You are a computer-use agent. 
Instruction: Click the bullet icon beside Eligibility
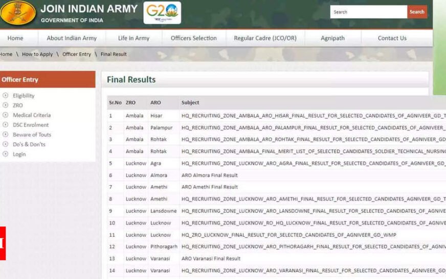click(6, 95)
